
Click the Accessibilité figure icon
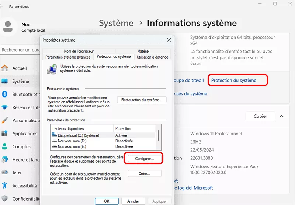4,185
